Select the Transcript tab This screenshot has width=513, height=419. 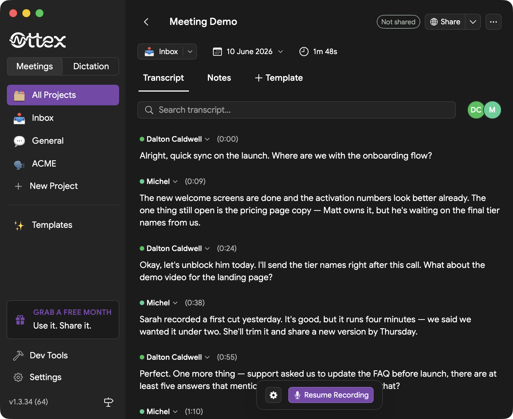click(163, 78)
